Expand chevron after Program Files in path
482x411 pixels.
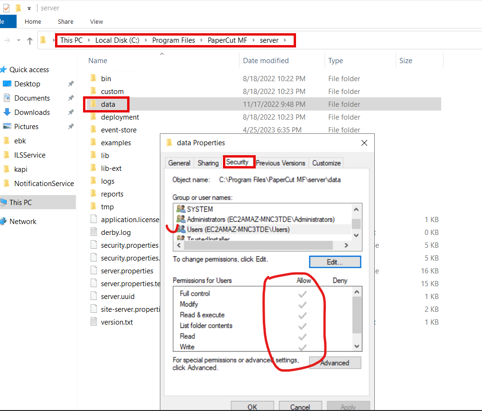(201, 40)
